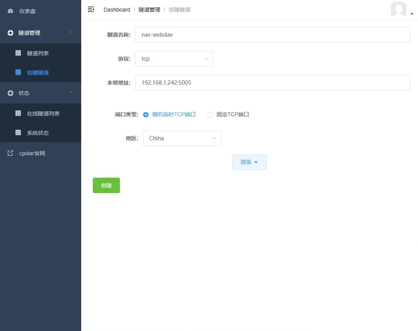The width and height of the screenshot is (418, 331).
Task: Open the cpolar官网 link
Action: tap(41, 153)
